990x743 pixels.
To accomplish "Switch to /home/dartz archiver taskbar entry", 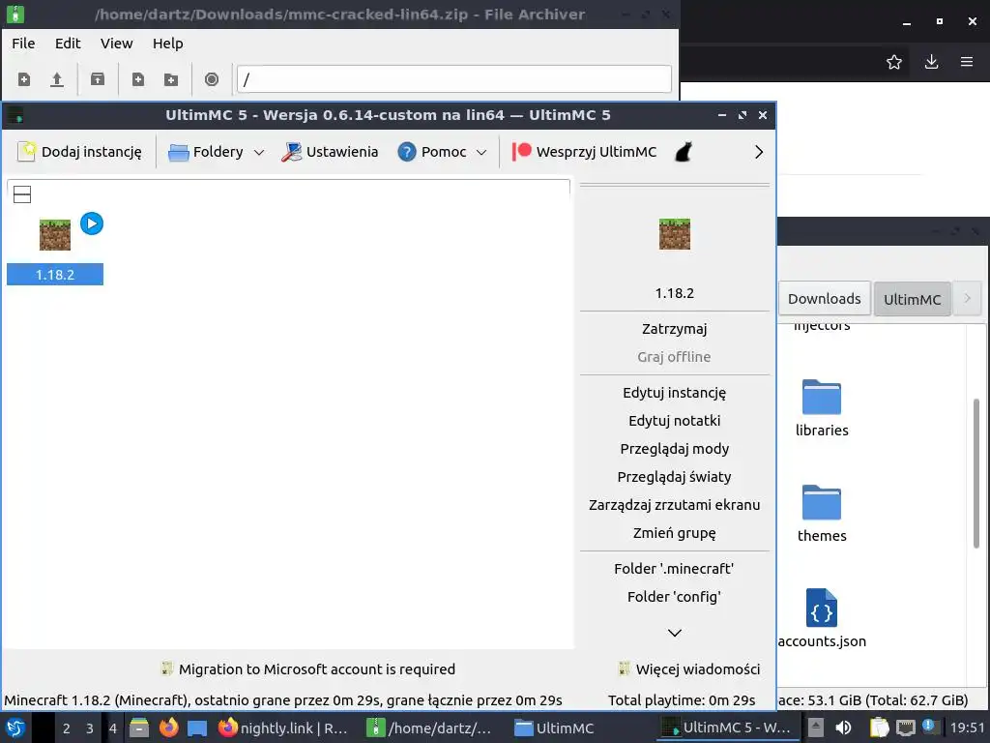I will (430, 728).
